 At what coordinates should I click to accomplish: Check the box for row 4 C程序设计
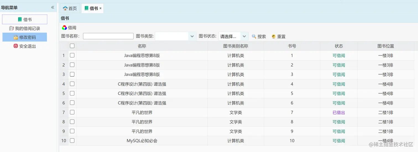(x=72, y=84)
